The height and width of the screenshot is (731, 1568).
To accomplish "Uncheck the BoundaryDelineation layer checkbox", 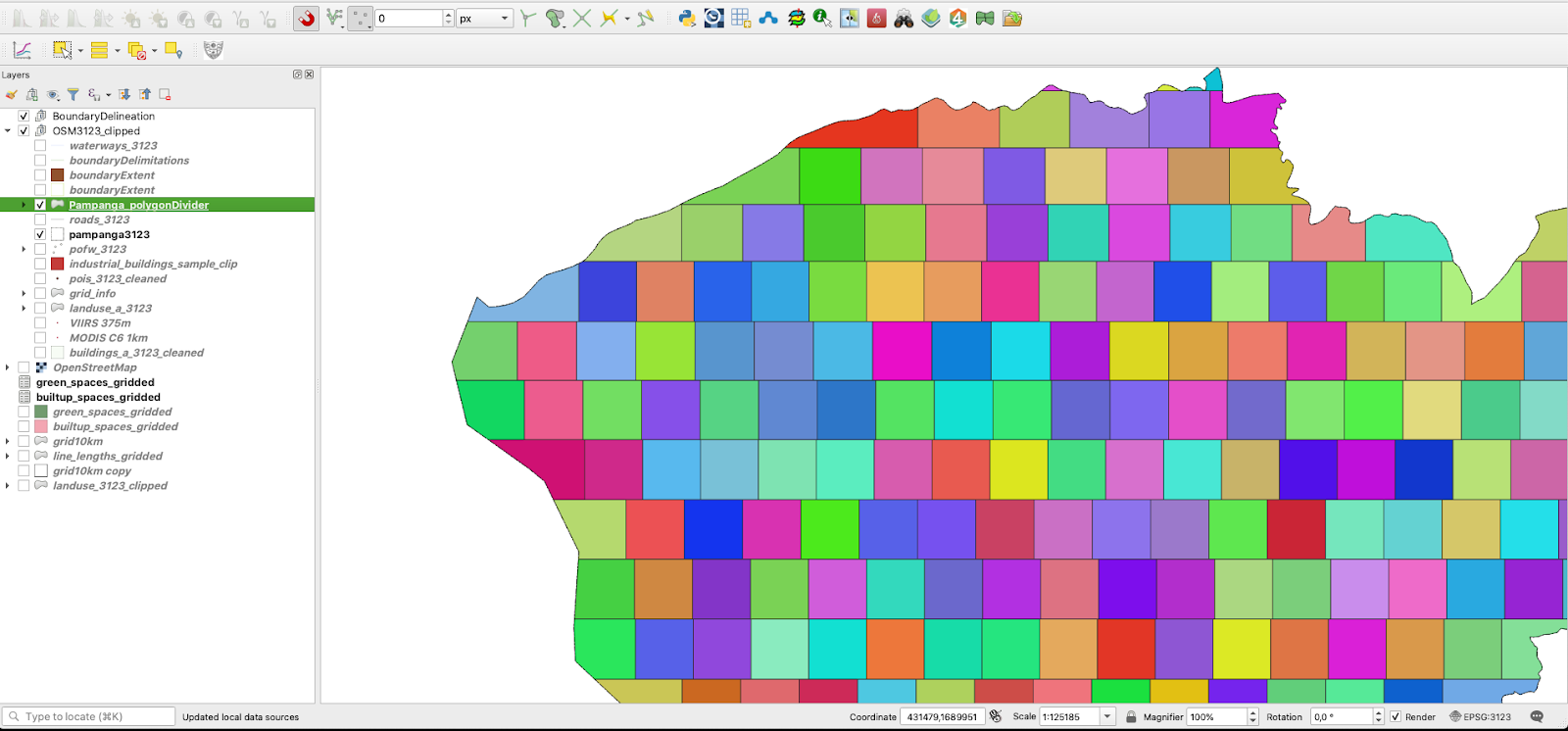I will 24,116.
